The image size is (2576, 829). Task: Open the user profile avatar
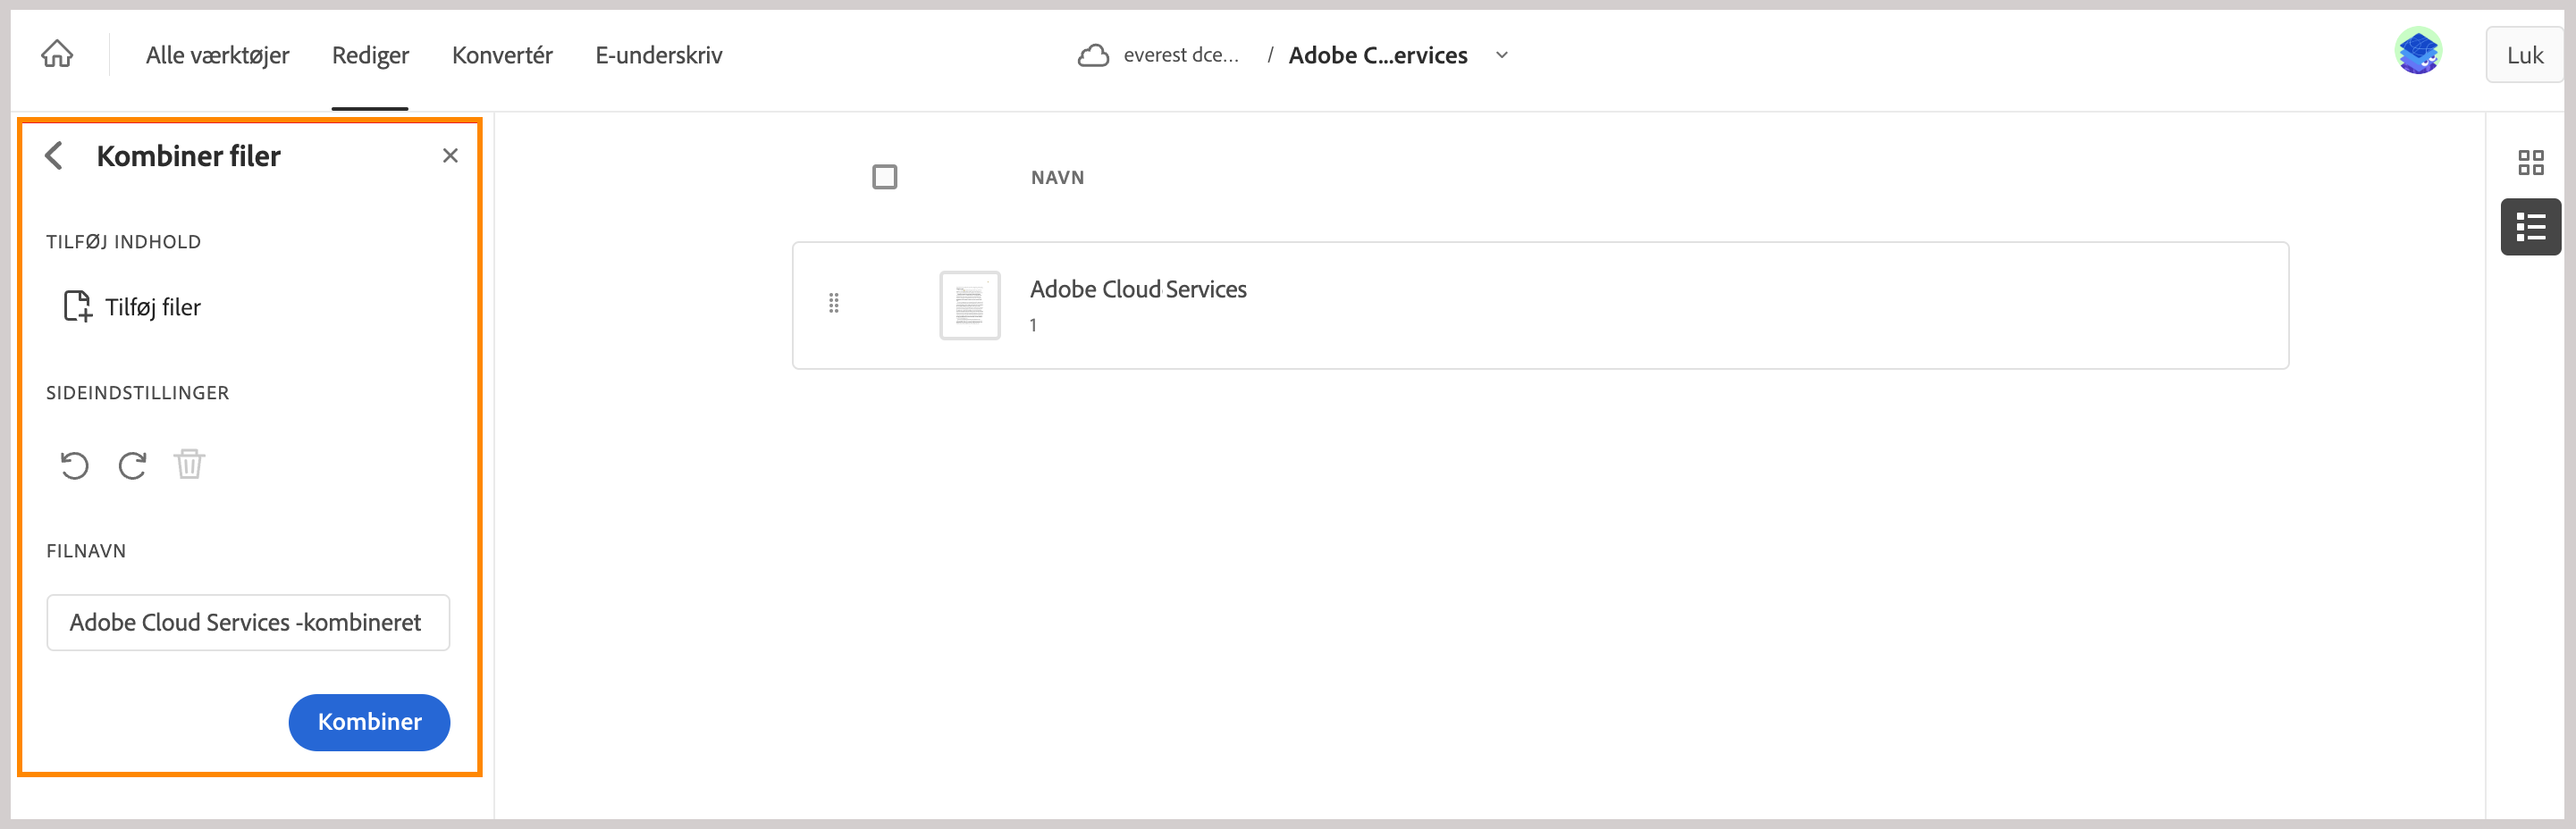(x=2418, y=51)
